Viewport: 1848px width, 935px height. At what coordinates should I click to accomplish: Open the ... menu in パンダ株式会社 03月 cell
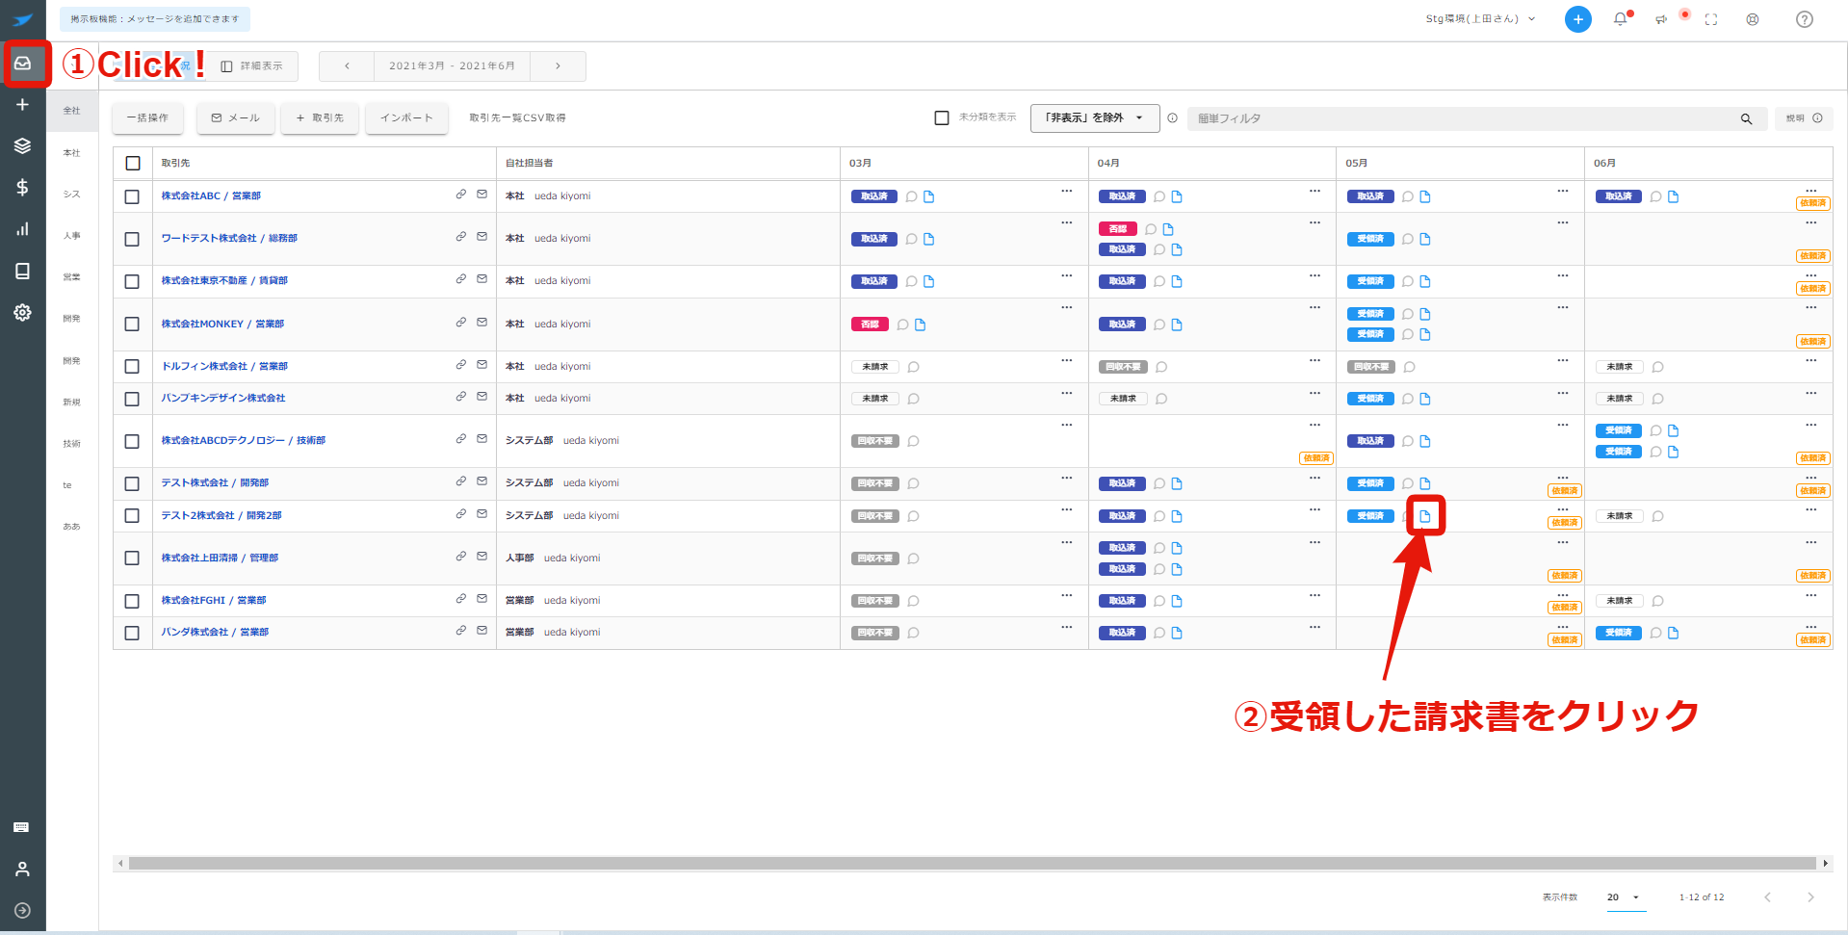[x=1067, y=627]
